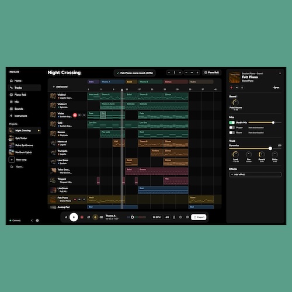Open the Night Crossing project
The height and width of the screenshot is (292, 292).
coord(25,131)
